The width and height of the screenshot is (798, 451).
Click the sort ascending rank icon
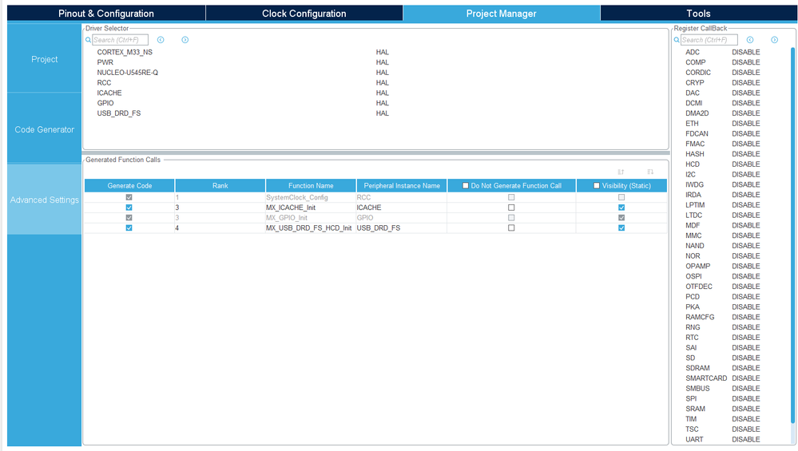[621, 172]
